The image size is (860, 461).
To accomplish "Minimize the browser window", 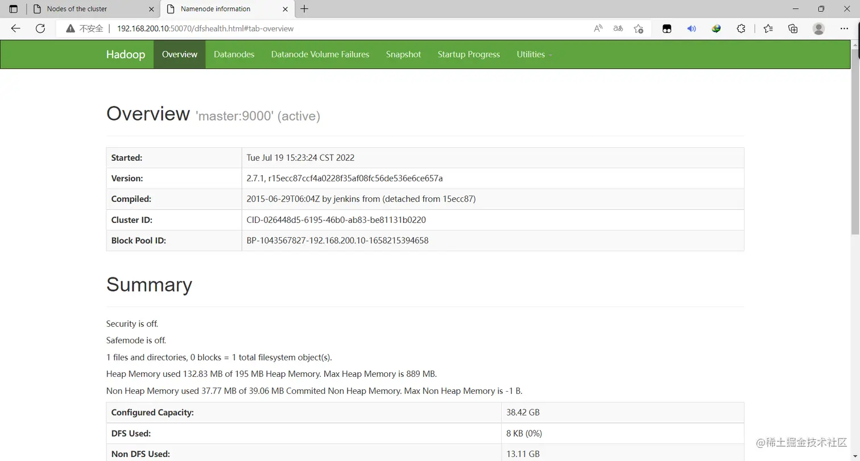I will (x=795, y=9).
